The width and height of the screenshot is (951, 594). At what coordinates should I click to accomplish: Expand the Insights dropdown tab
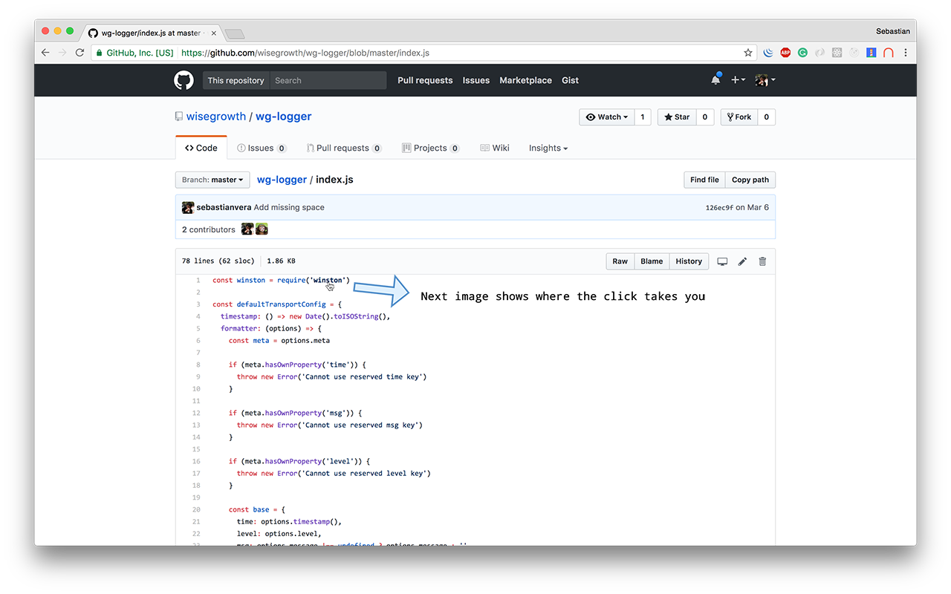coord(548,148)
